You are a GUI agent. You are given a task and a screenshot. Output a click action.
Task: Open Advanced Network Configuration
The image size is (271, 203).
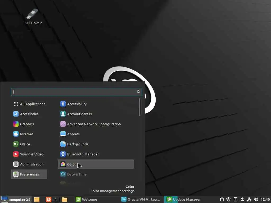pos(96,124)
